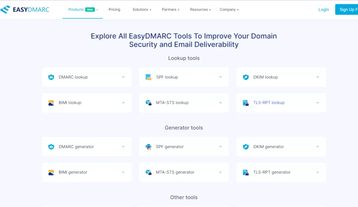Screen dimensions: 358x207
Task: Click the arrow on the BIMI lookup card
Action: point(123,102)
